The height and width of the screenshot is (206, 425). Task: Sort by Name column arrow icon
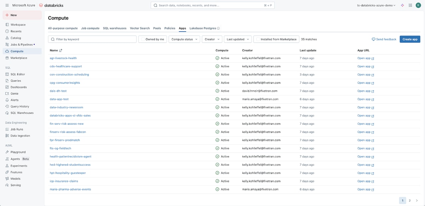click(x=61, y=50)
